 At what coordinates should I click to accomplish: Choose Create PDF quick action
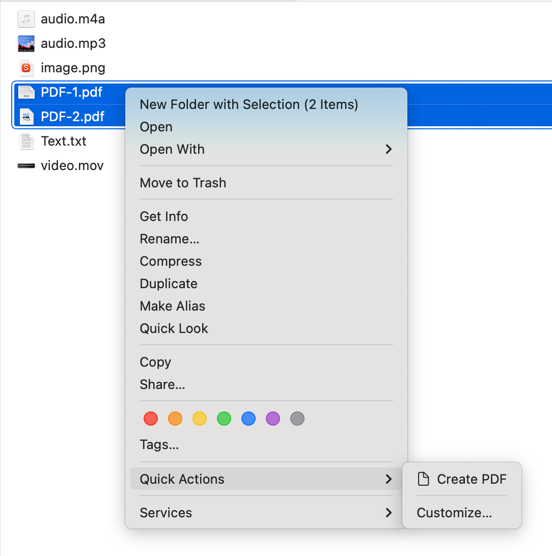point(462,479)
